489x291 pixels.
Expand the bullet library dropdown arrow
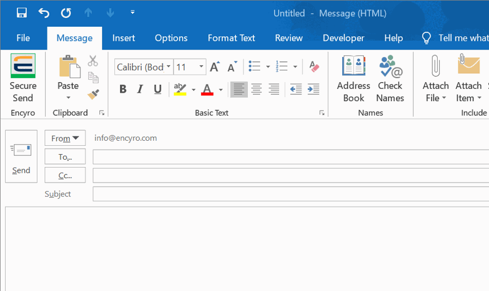click(x=268, y=67)
